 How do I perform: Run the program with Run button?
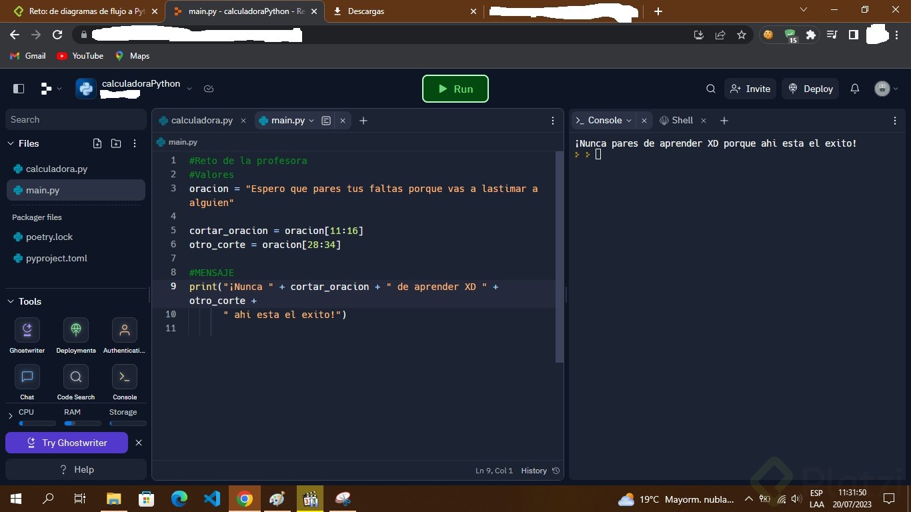(x=455, y=89)
